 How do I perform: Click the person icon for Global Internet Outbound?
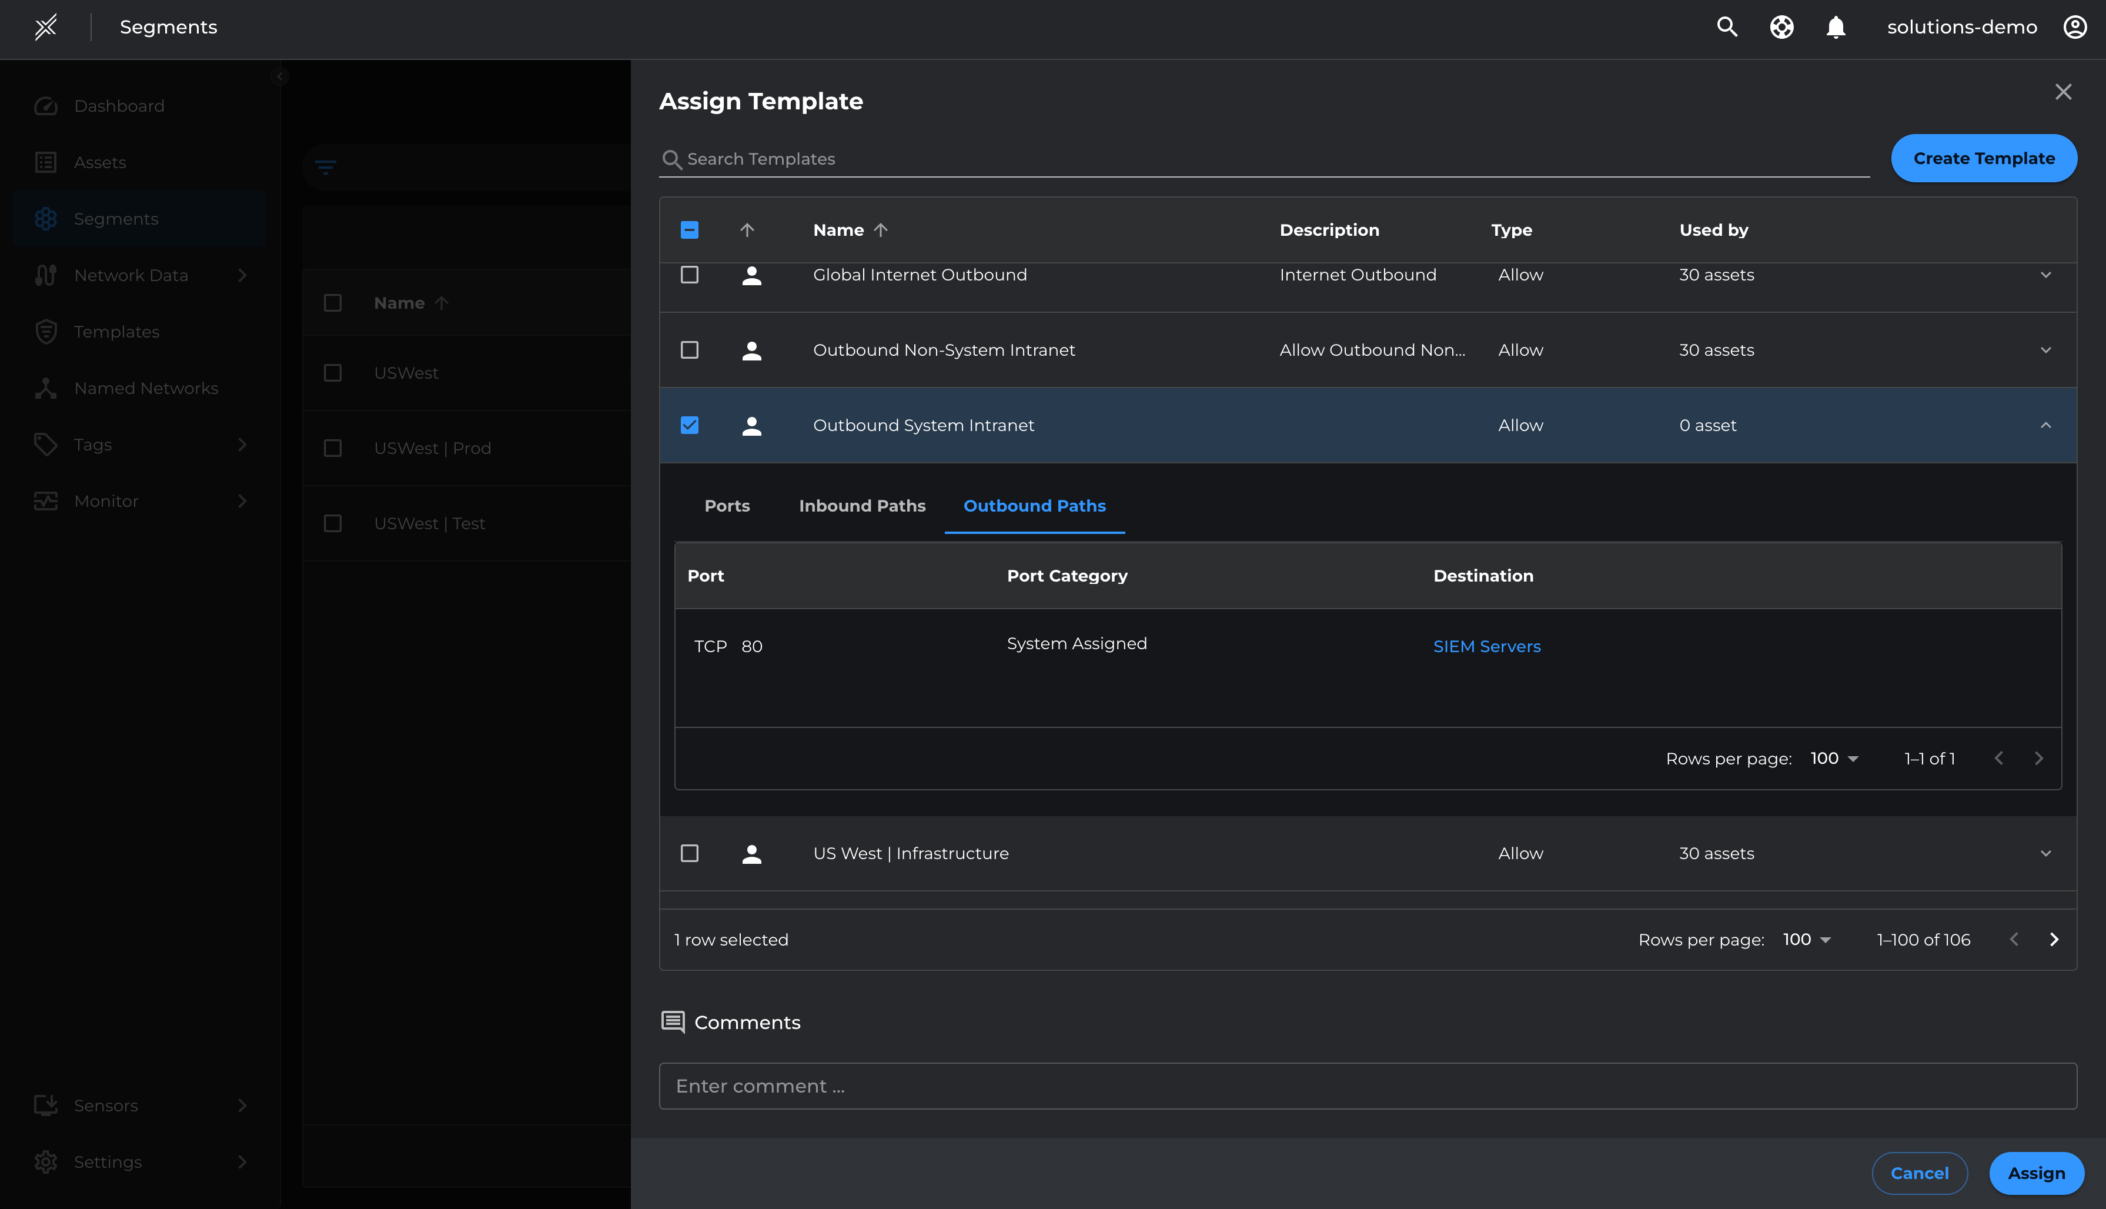(751, 276)
